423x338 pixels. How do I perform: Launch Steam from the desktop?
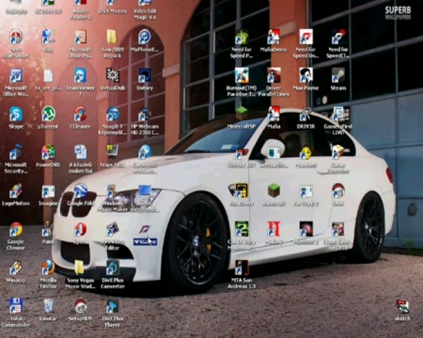[338, 75]
